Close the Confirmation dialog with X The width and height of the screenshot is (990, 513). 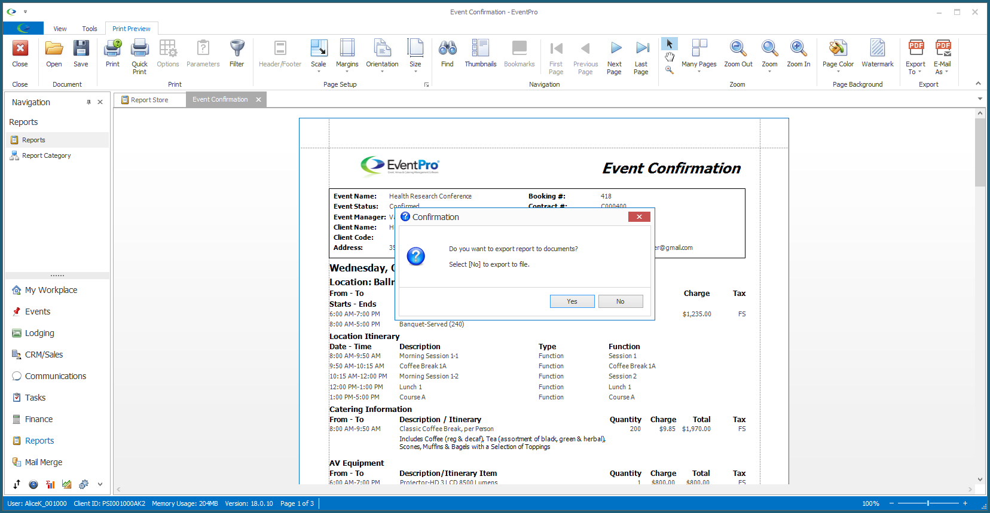pos(639,217)
